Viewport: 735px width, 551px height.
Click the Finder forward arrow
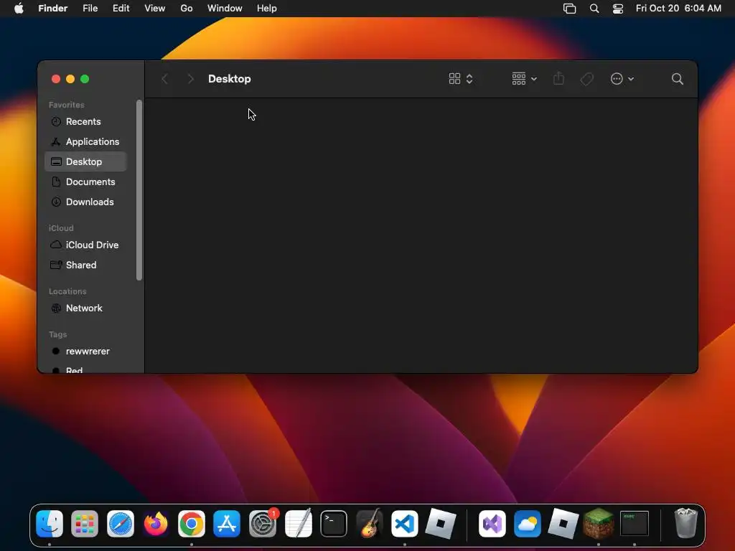tap(190, 79)
